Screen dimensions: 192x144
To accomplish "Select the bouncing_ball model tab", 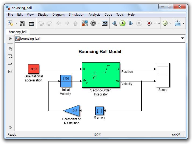I will 18,32.
